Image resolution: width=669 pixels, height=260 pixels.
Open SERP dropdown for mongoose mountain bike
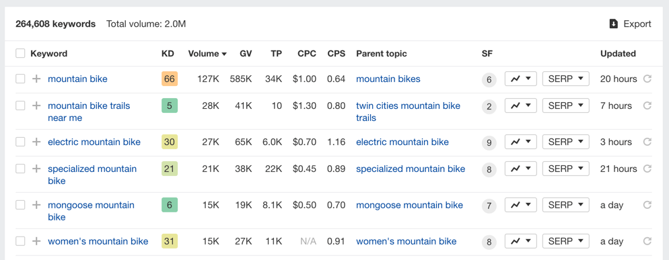coord(566,205)
